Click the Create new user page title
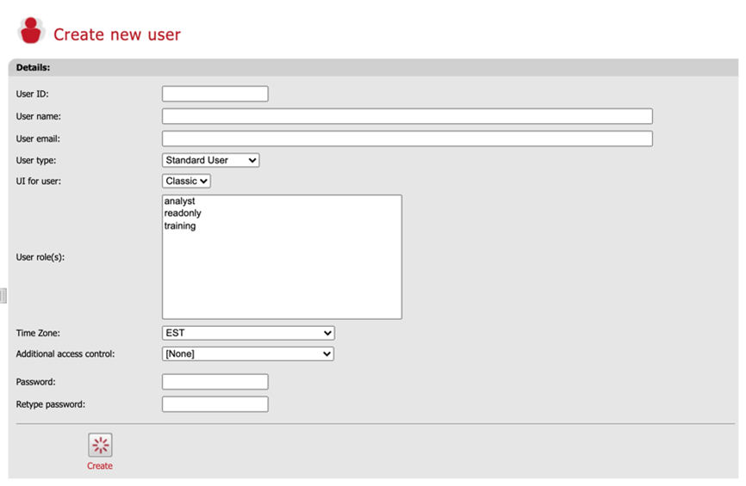This screenshot has height=486, width=746. coord(117,35)
